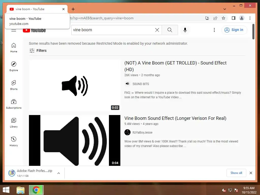
Task: Expand Adobe Flash download options chevron
Action: [x=59, y=173]
